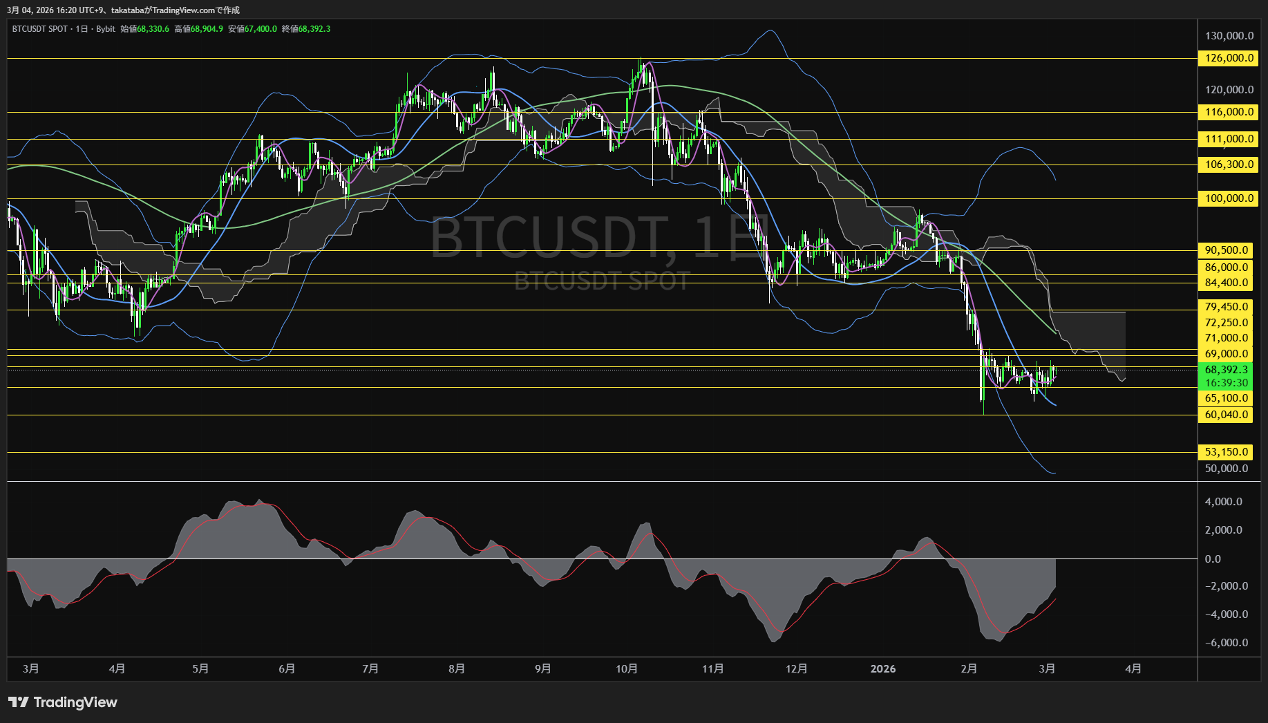Screen dimensions: 1268x723
Task: Select the 65,100.0 price level label
Action: 1227,398
